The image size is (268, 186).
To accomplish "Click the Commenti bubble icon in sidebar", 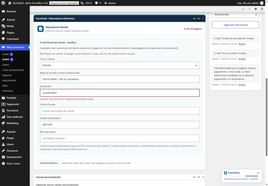I will click(3, 39).
